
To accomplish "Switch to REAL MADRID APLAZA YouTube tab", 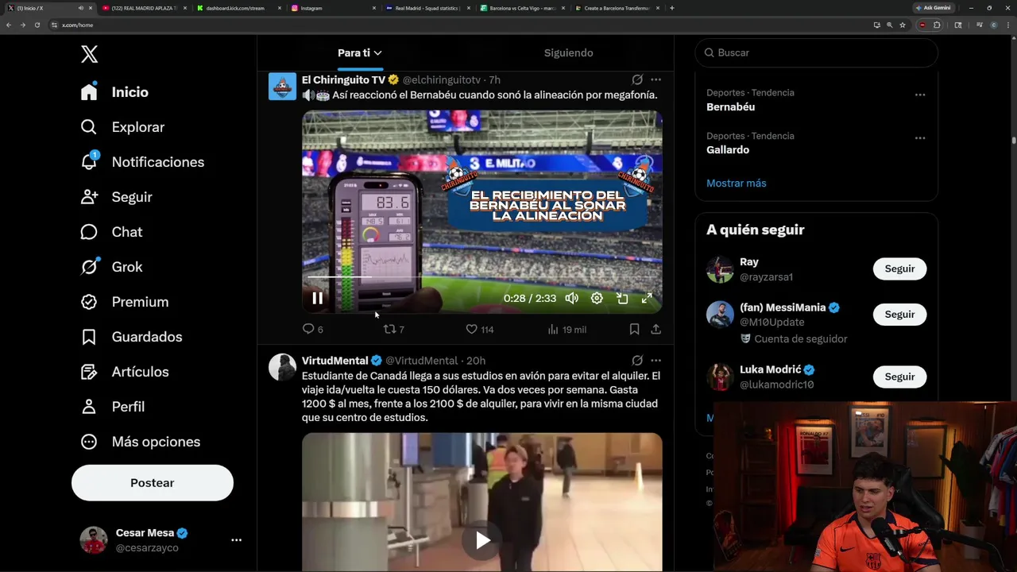I will 143,8.
